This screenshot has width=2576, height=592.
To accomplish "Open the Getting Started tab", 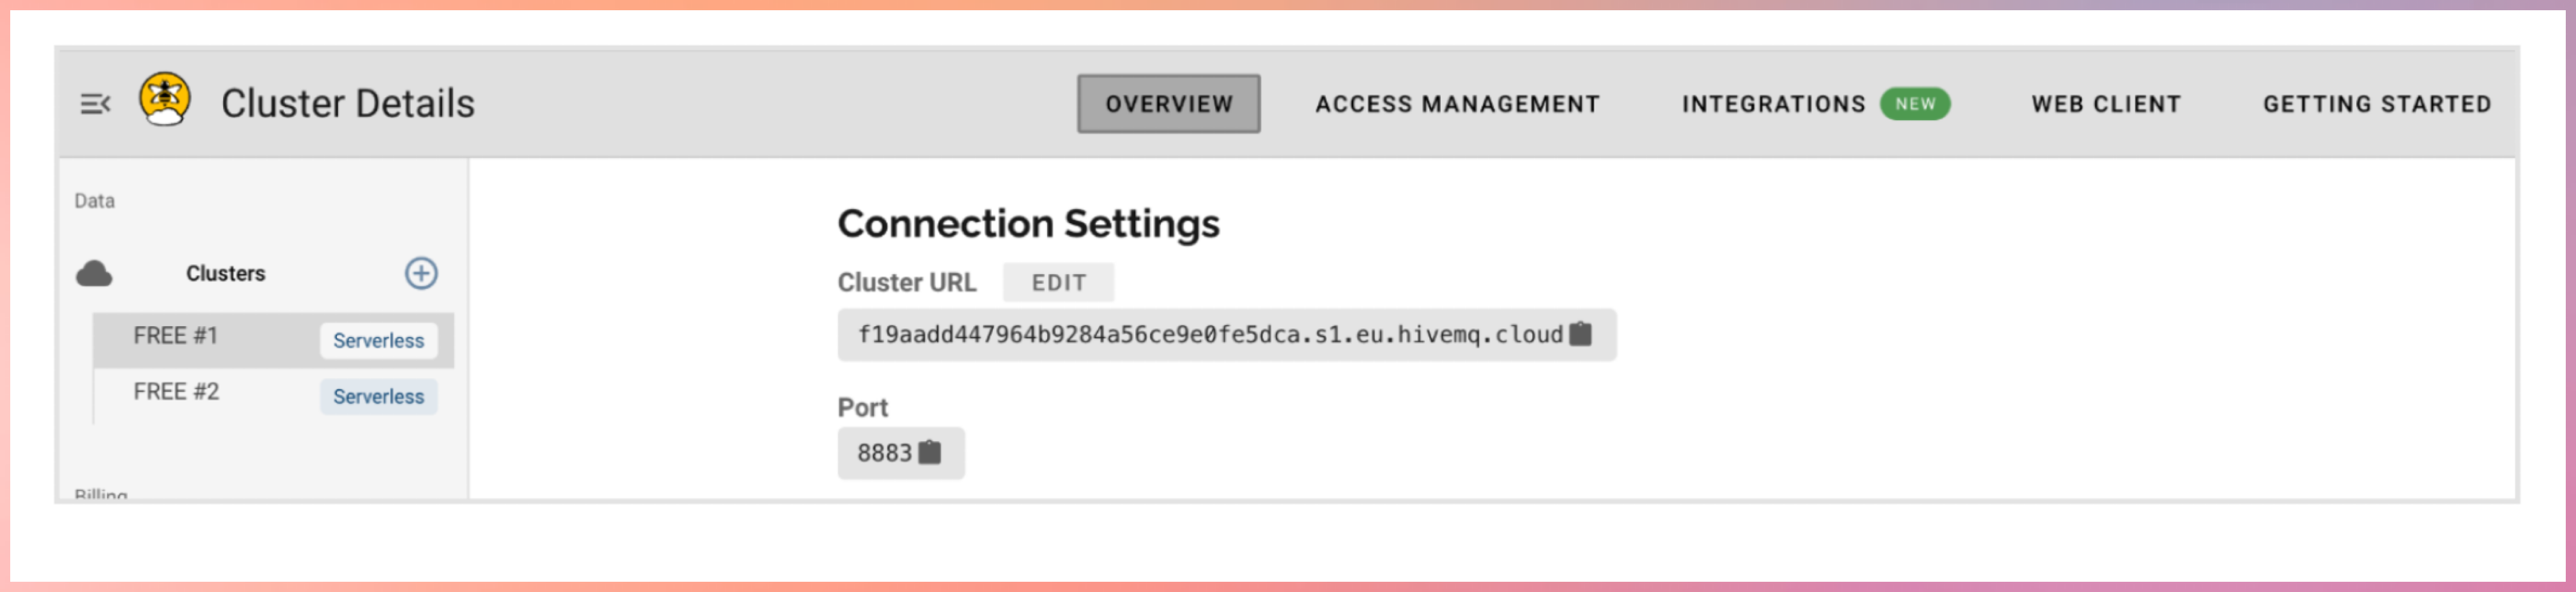I will tap(2377, 104).
